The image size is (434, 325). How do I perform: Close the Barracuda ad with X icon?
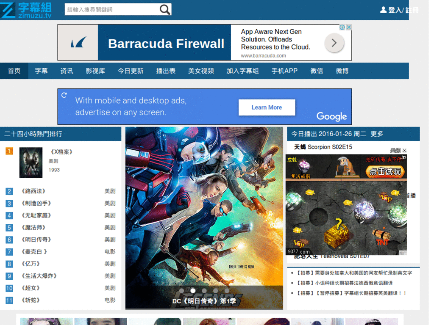click(x=349, y=28)
